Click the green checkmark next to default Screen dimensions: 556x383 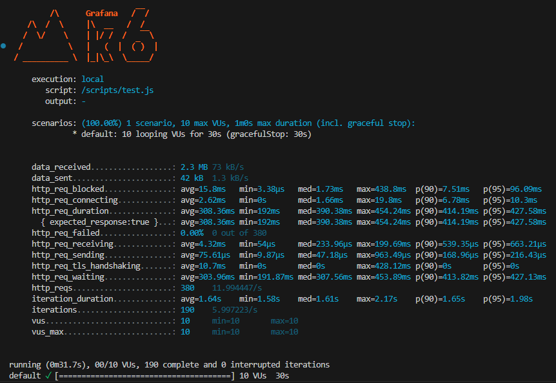(48, 375)
